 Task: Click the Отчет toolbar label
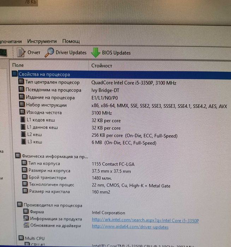(34, 52)
